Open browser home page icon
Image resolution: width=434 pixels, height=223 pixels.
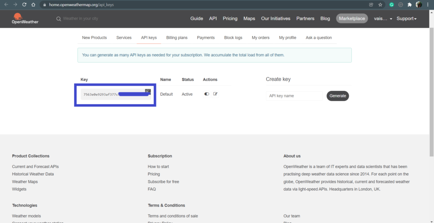click(x=33, y=5)
